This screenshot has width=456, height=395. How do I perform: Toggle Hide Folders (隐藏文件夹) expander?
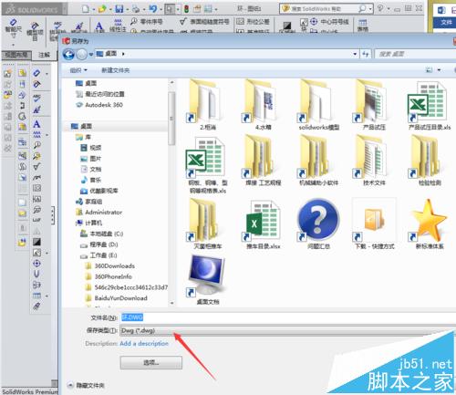(x=87, y=385)
